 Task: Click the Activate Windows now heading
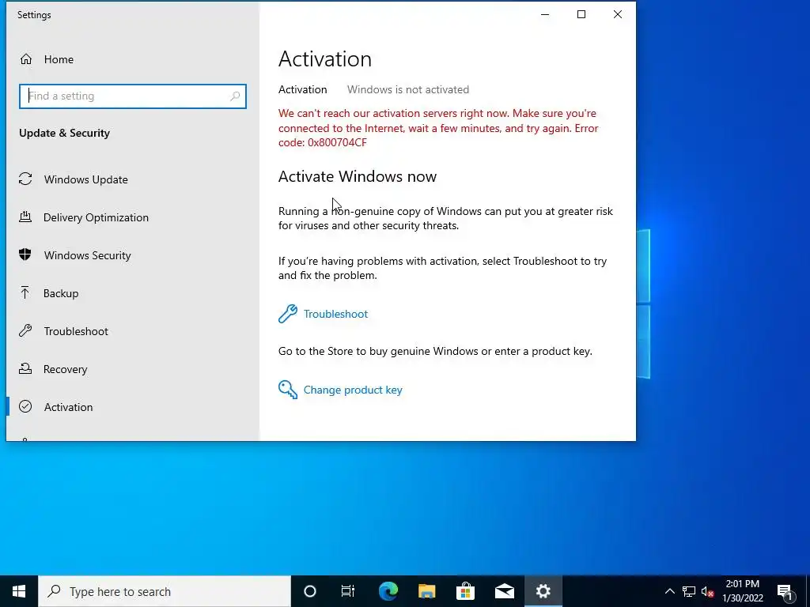click(x=358, y=176)
